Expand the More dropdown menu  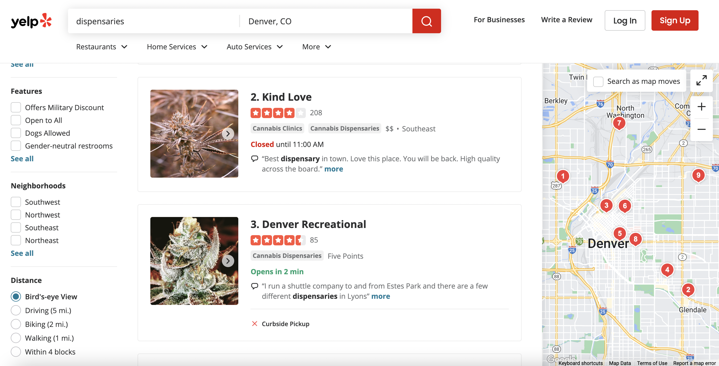pos(317,47)
